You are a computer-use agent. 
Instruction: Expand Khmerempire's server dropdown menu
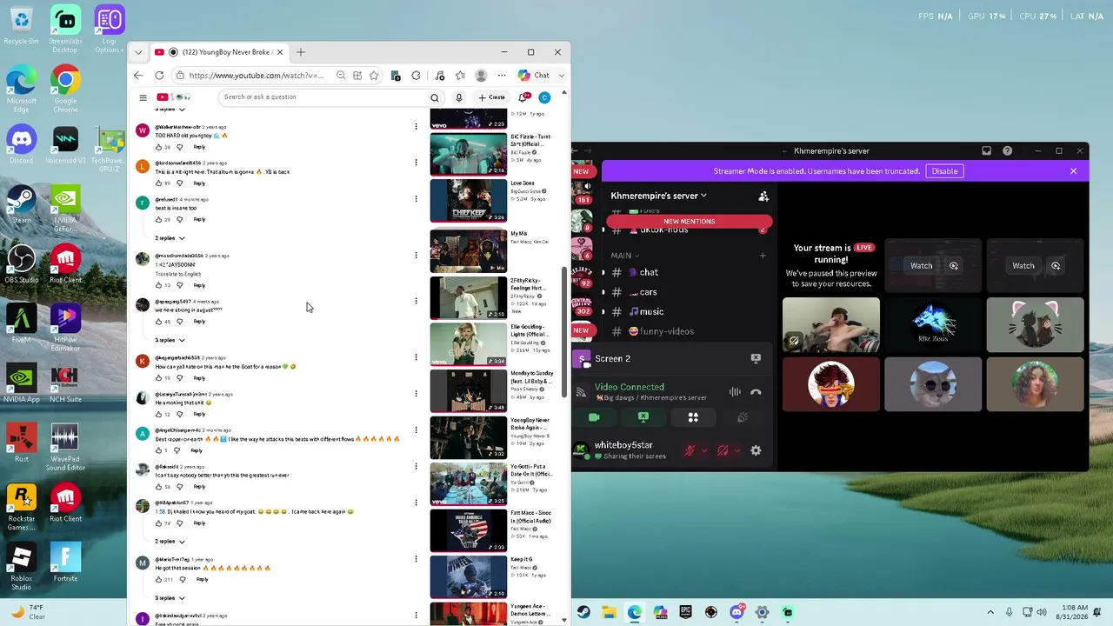pos(658,196)
